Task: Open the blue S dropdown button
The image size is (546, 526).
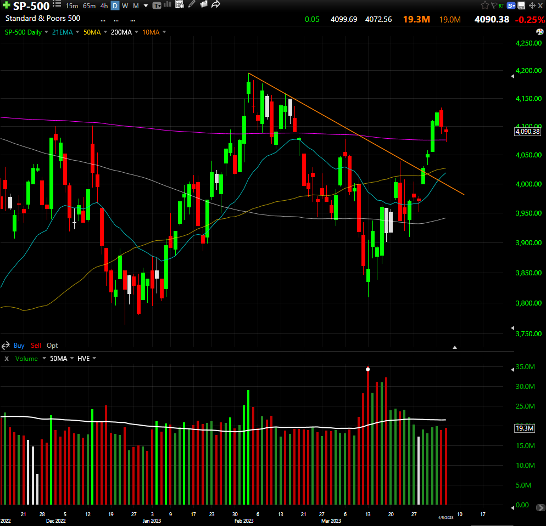Action: [511, 5]
